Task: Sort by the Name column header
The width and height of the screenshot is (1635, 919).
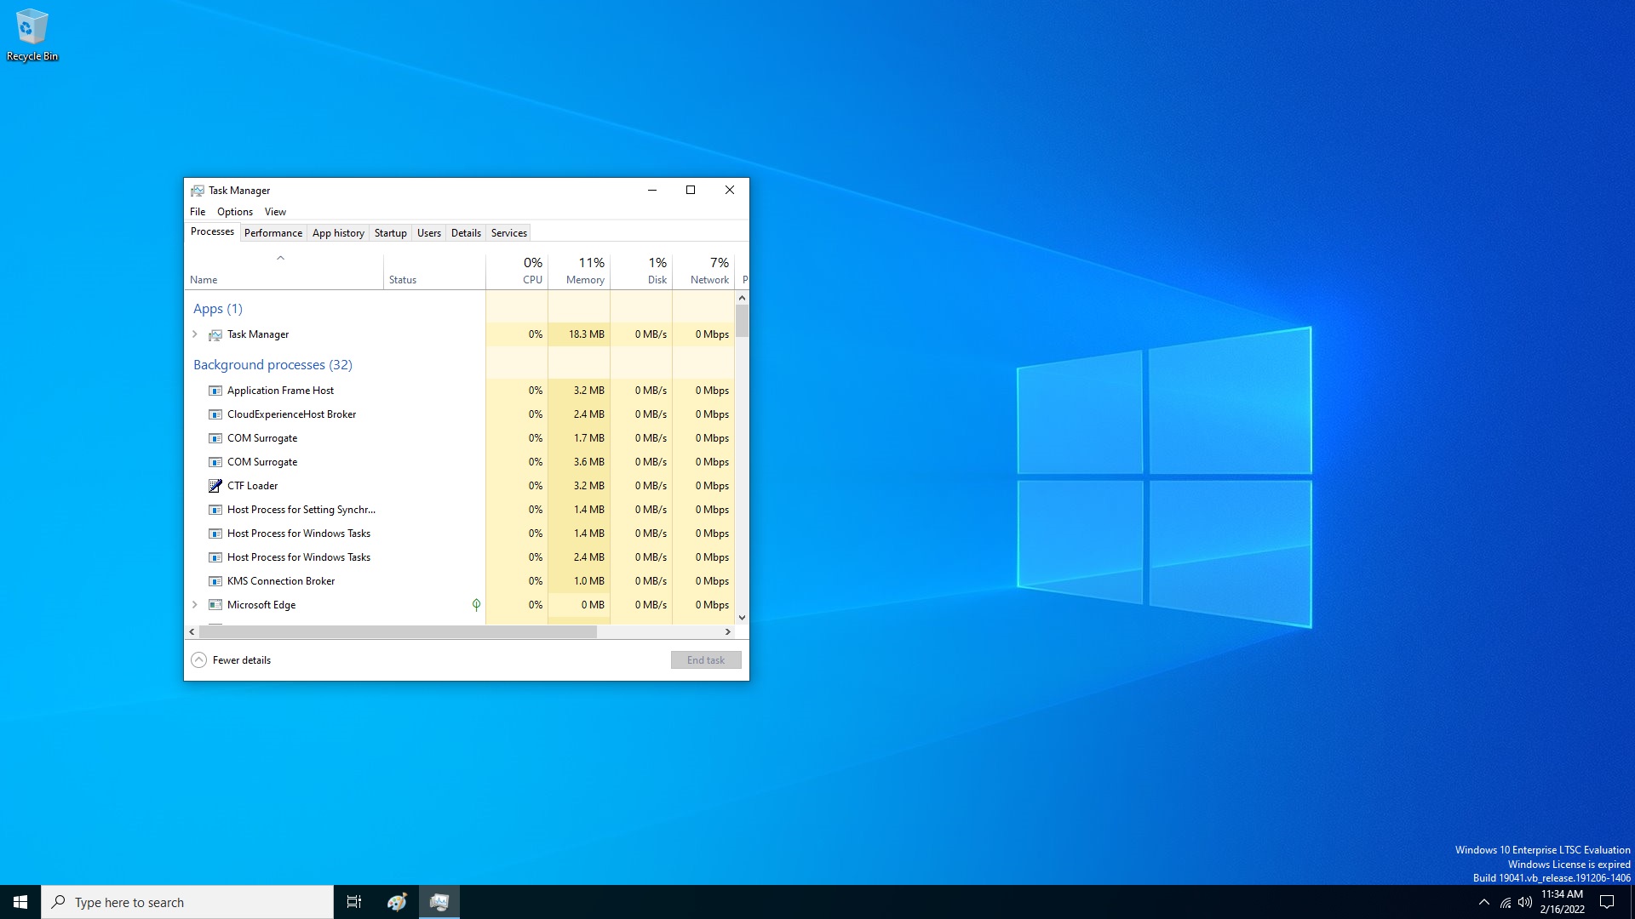Action: tap(284, 272)
